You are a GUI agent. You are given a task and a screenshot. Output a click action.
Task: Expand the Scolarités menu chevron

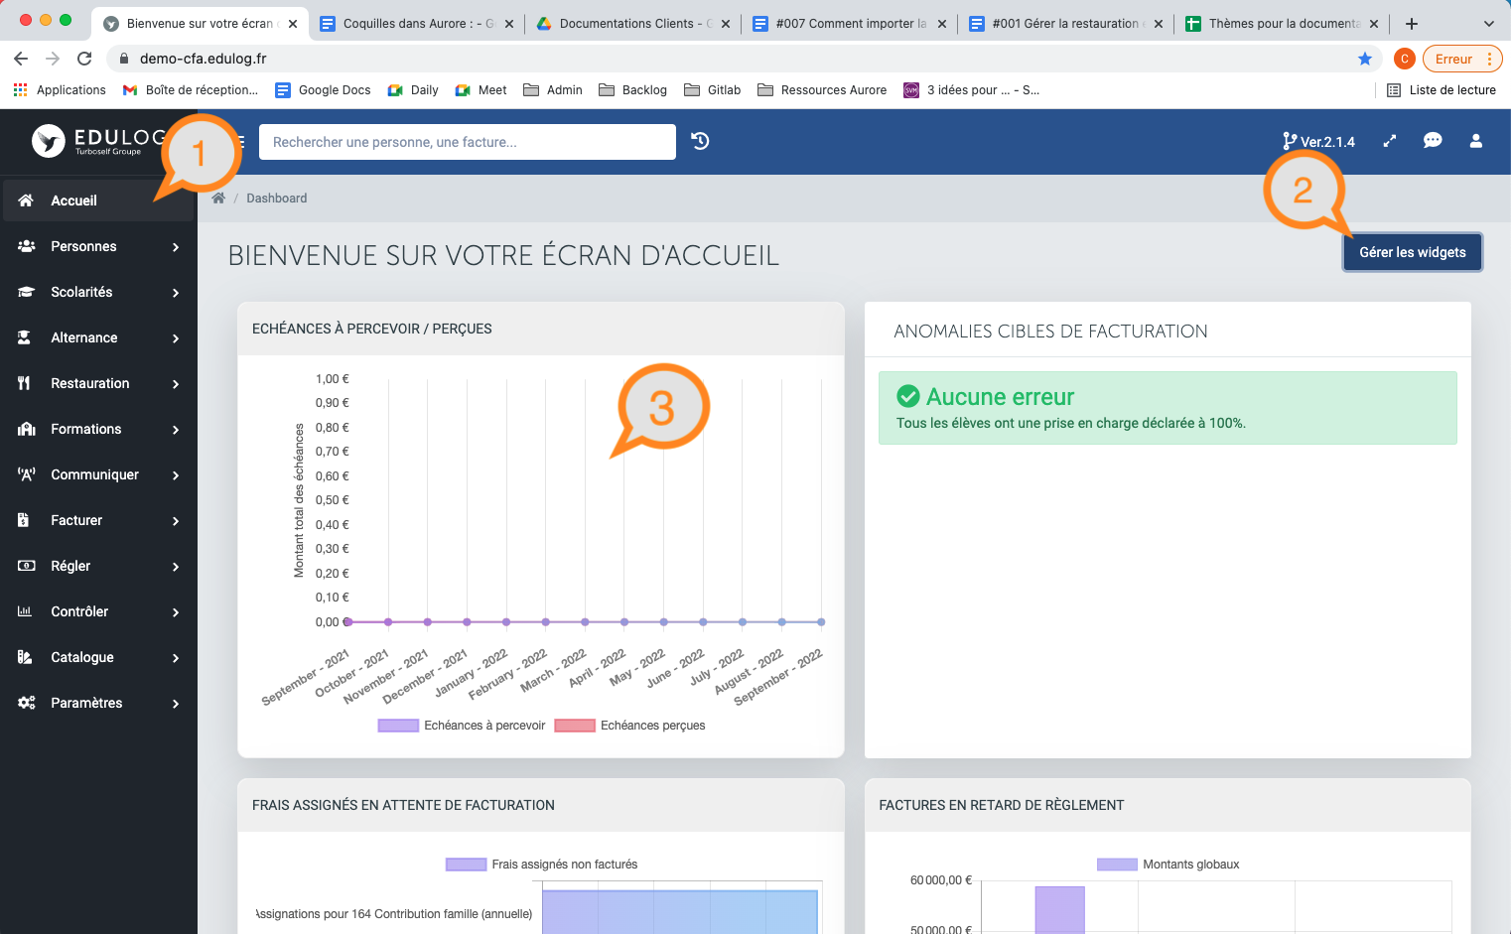[x=176, y=293]
